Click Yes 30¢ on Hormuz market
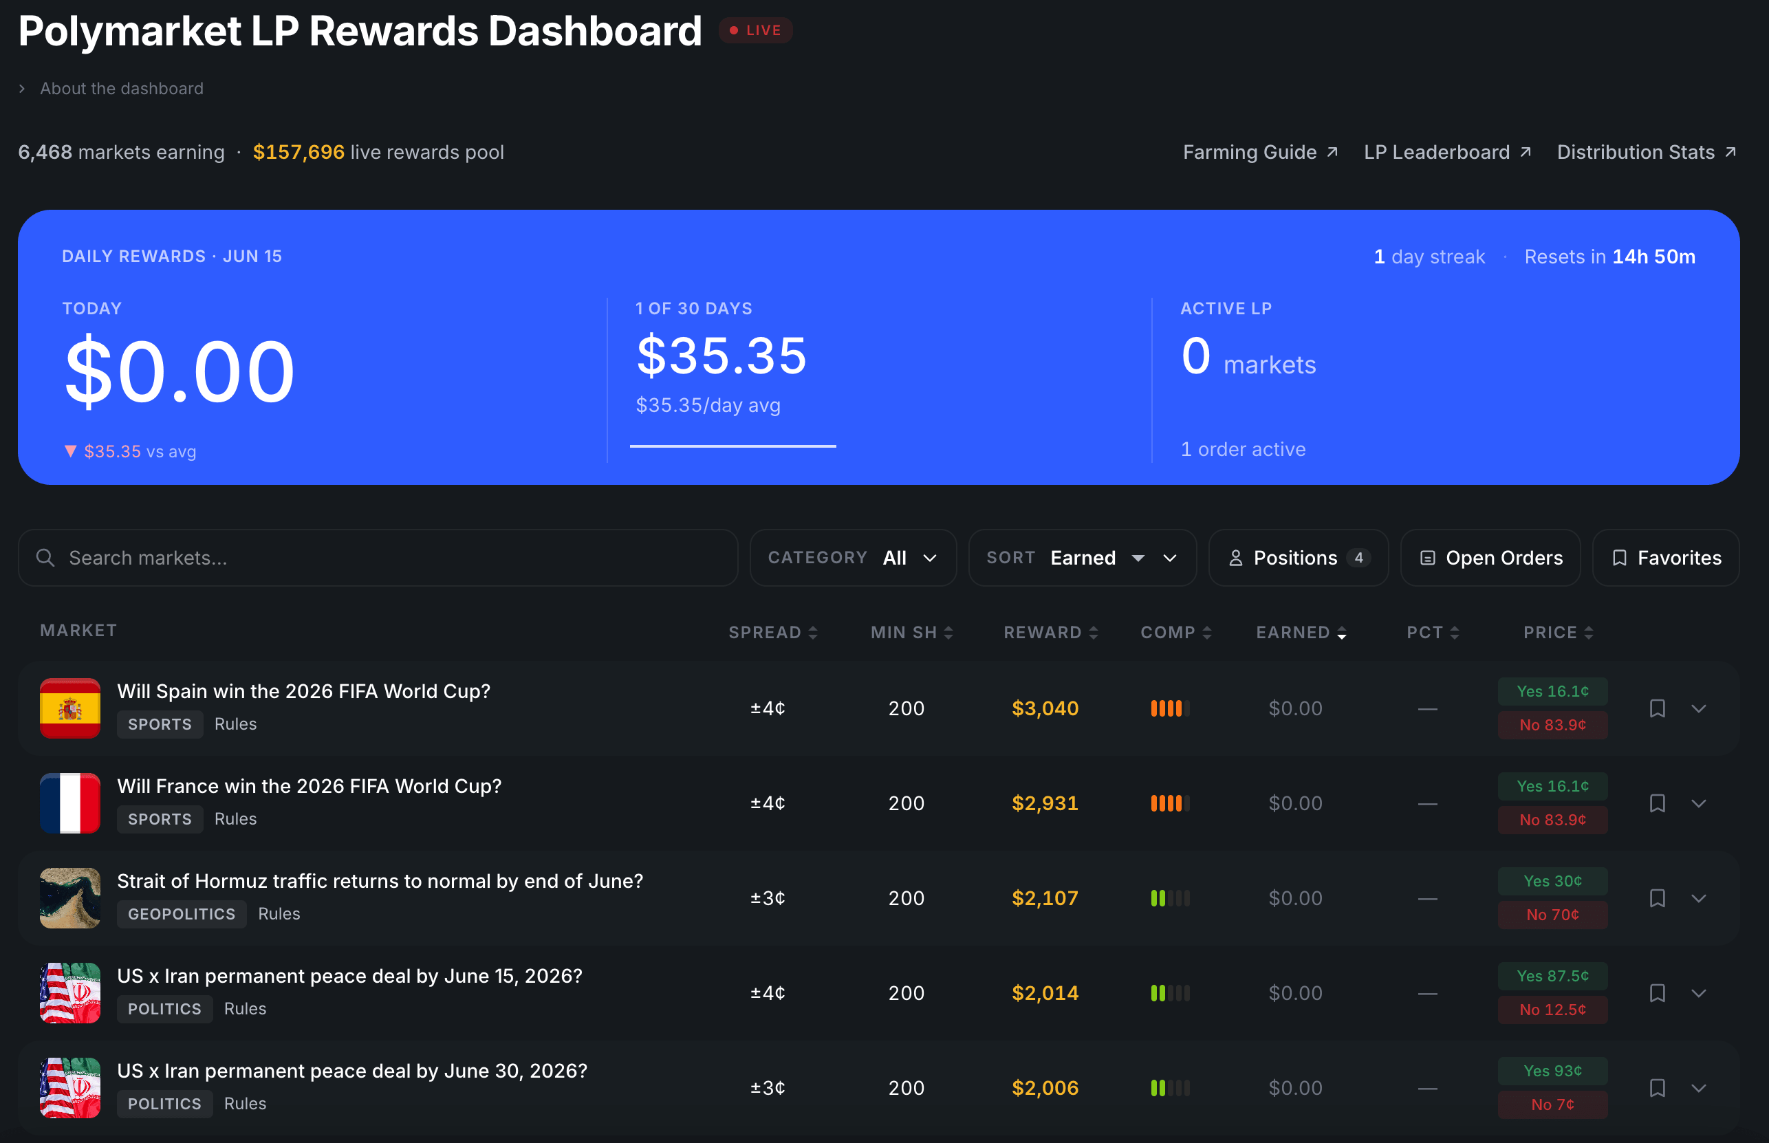 (x=1552, y=881)
